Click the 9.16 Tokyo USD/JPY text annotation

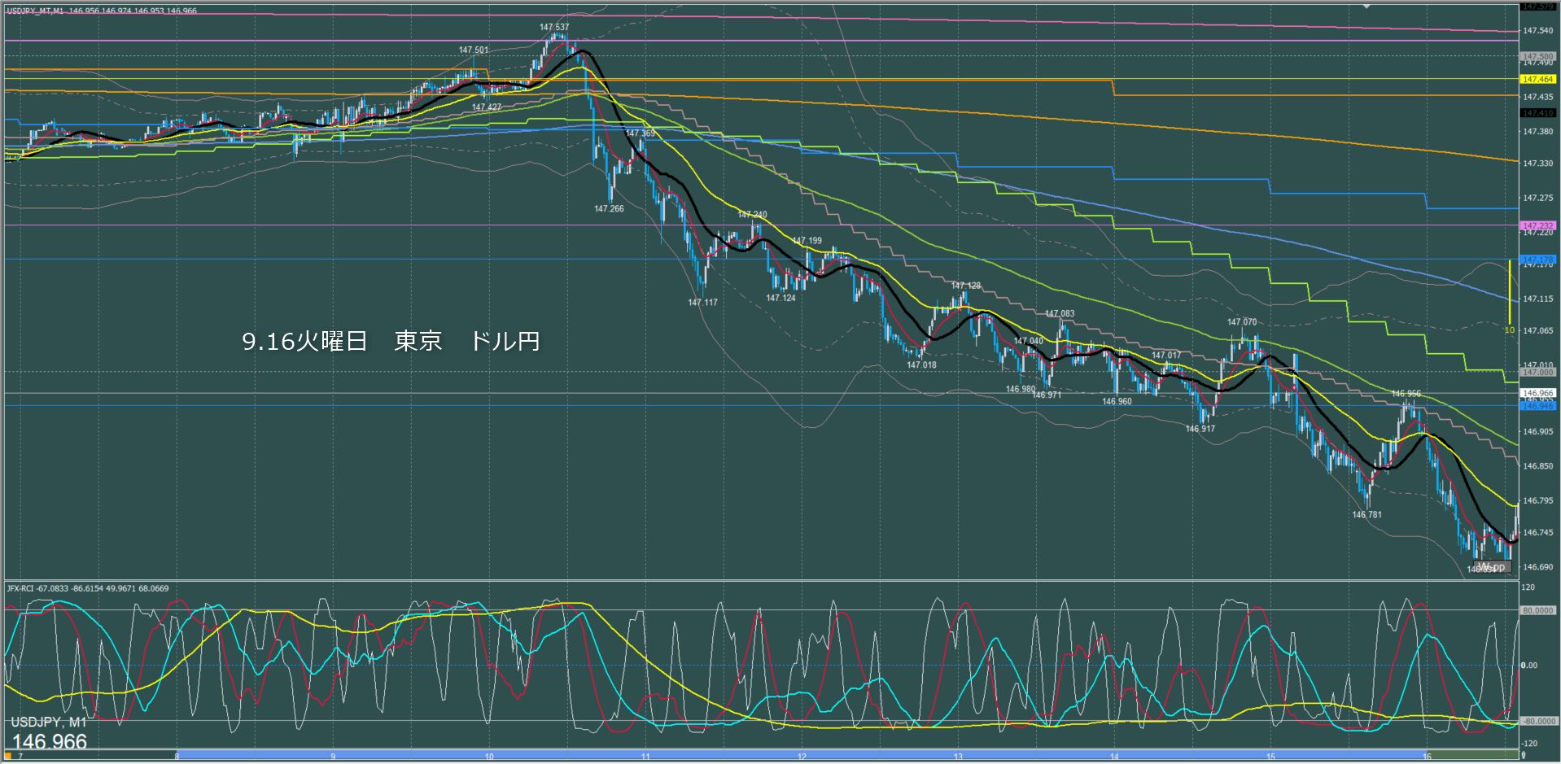point(391,341)
